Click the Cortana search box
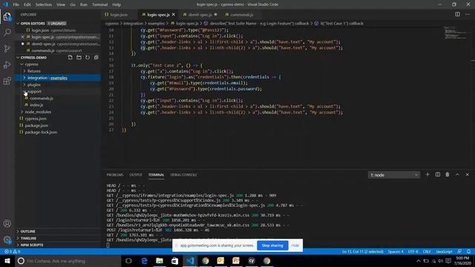 pyautogui.click(x=68, y=261)
